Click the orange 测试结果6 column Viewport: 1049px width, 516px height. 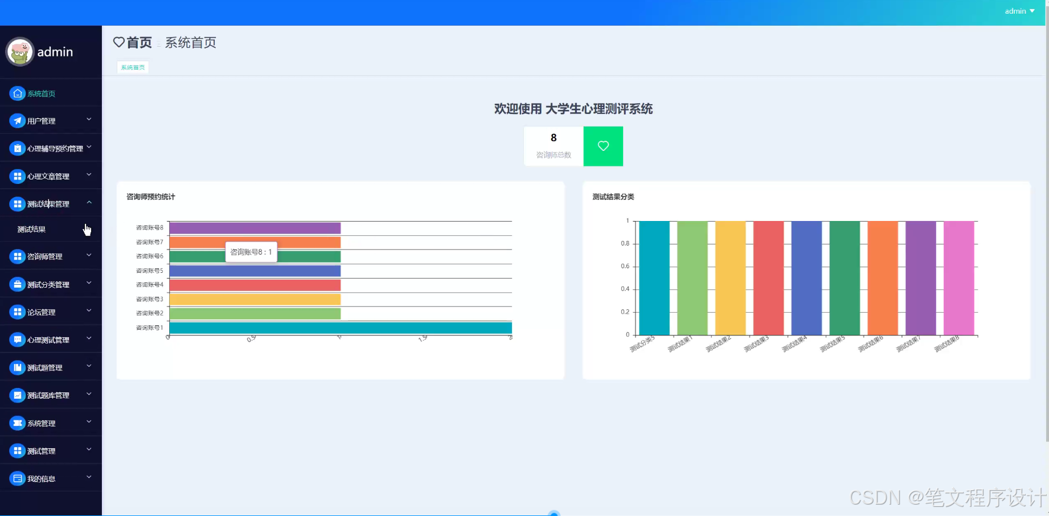[883, 278]
